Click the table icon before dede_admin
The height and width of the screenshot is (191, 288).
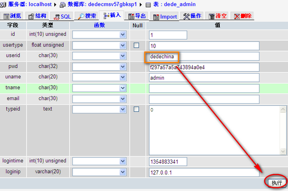(148, 5)
